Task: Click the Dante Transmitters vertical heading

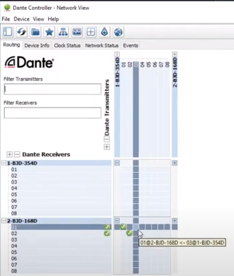Action: (107, 107)
